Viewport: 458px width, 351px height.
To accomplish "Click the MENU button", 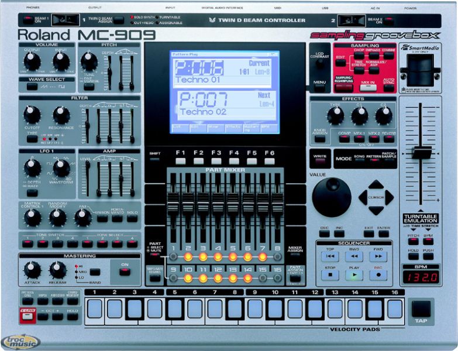I will (319, 88).
